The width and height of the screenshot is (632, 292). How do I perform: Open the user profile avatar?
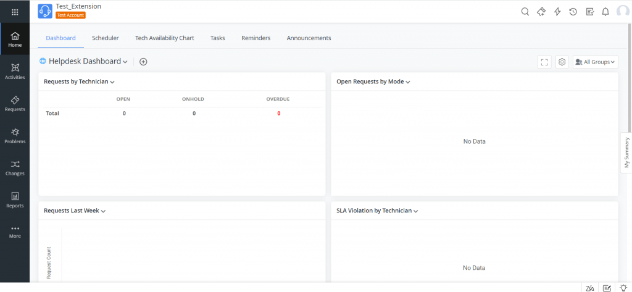[x=623, y=12]
